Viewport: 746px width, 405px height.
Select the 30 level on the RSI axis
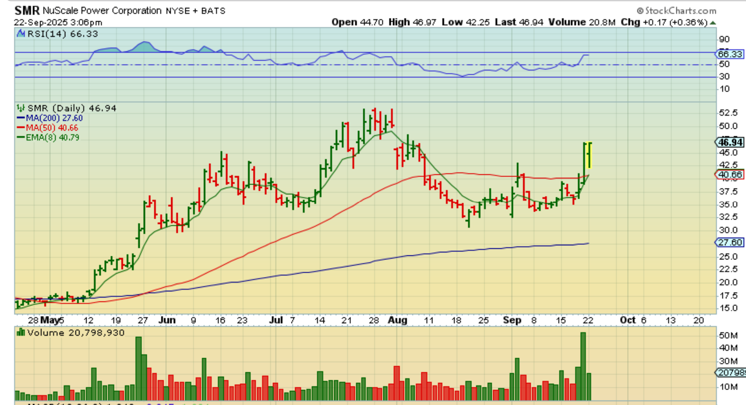pyautogui.click(x=724, y=76)
